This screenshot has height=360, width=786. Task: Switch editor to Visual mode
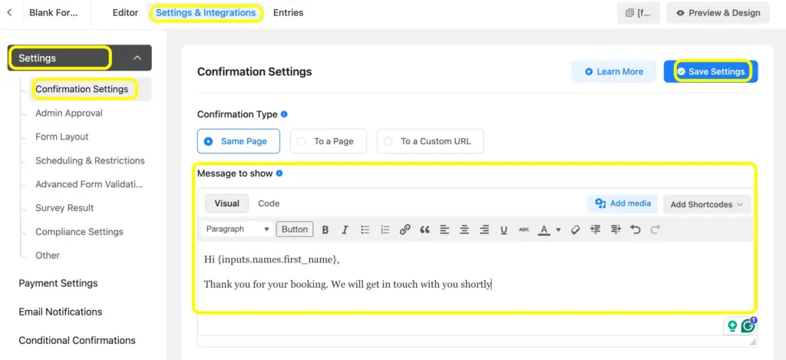(x=227, y=203)
